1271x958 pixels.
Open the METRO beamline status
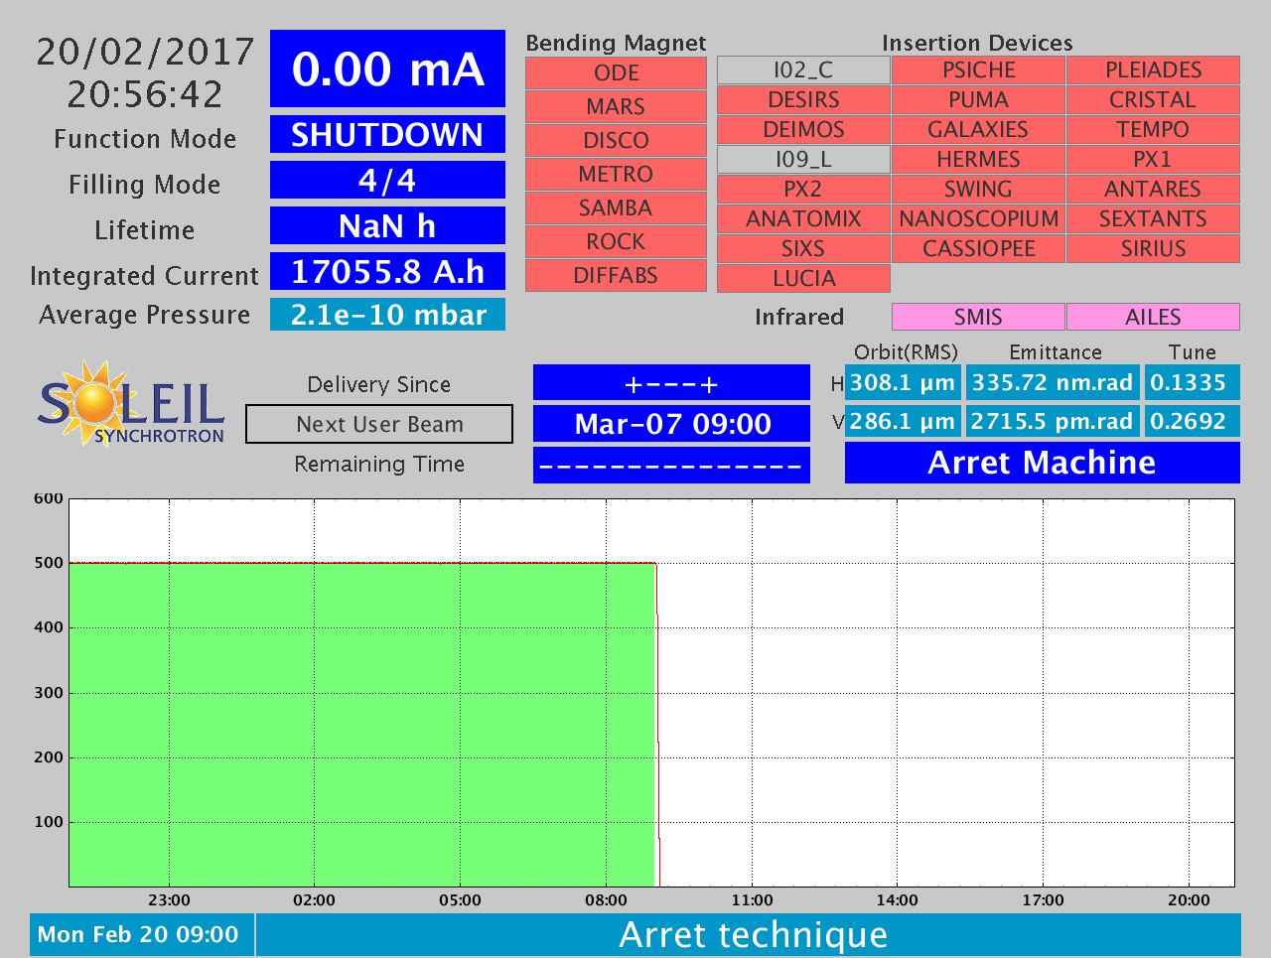(616, 175)
